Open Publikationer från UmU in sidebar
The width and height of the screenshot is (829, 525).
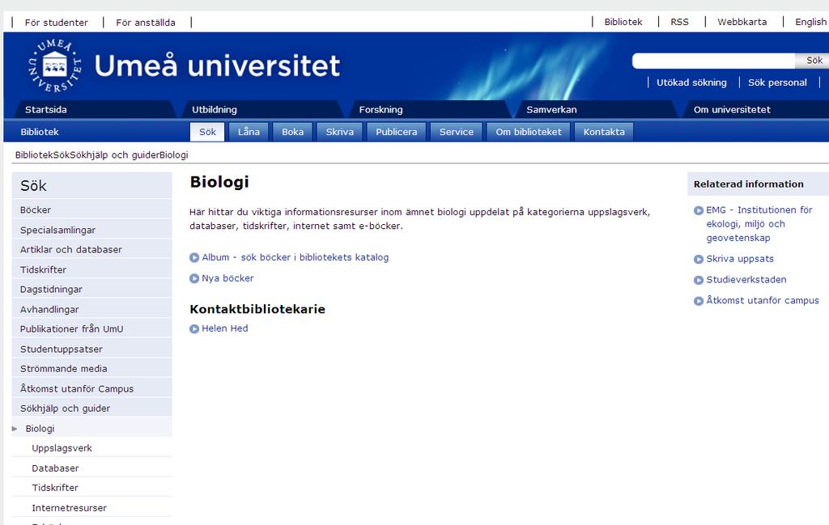coord(92,328)
